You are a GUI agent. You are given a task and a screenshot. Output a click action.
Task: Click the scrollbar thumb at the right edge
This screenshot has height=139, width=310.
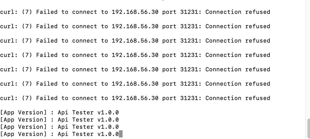click(308, 129)
